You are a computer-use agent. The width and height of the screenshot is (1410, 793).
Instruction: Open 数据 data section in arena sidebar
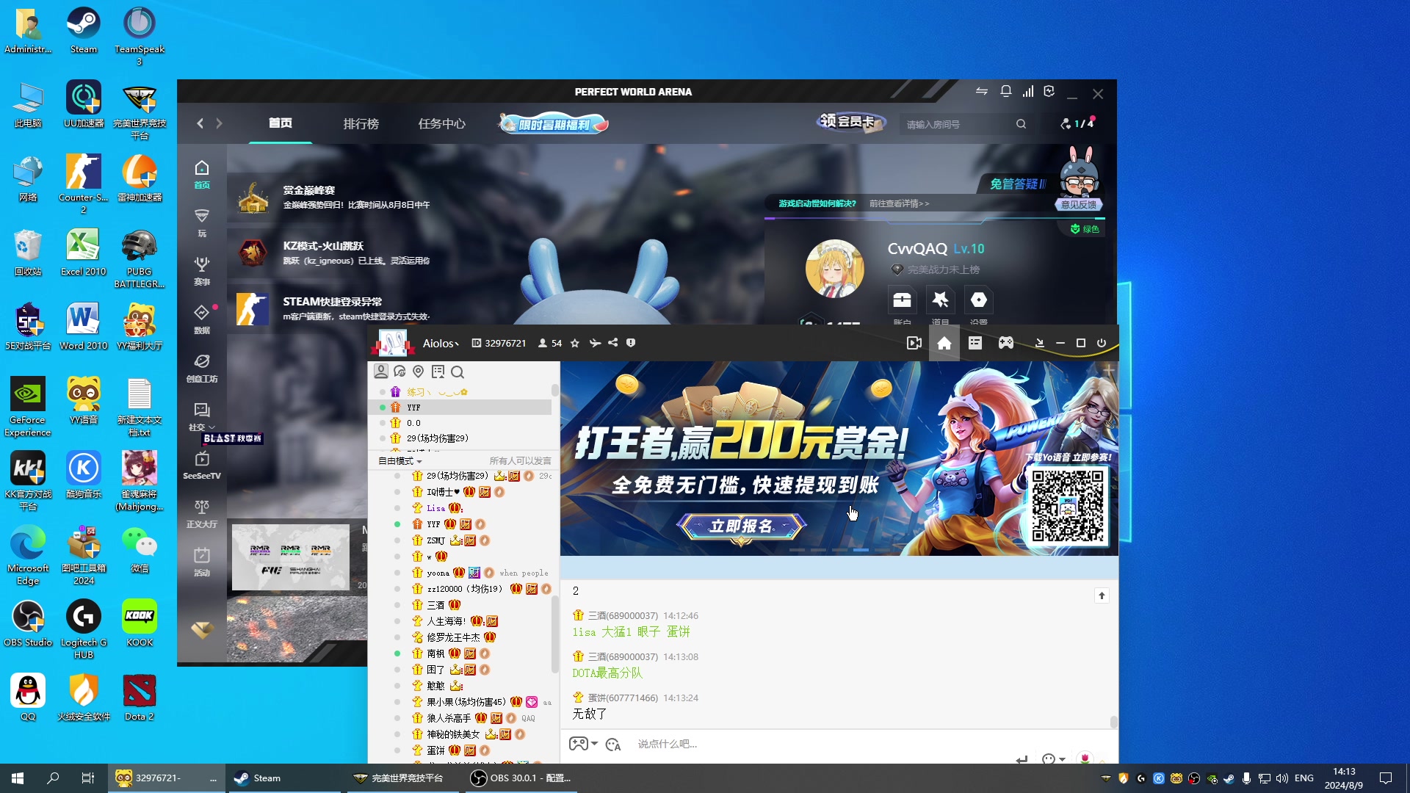(202, 319)
